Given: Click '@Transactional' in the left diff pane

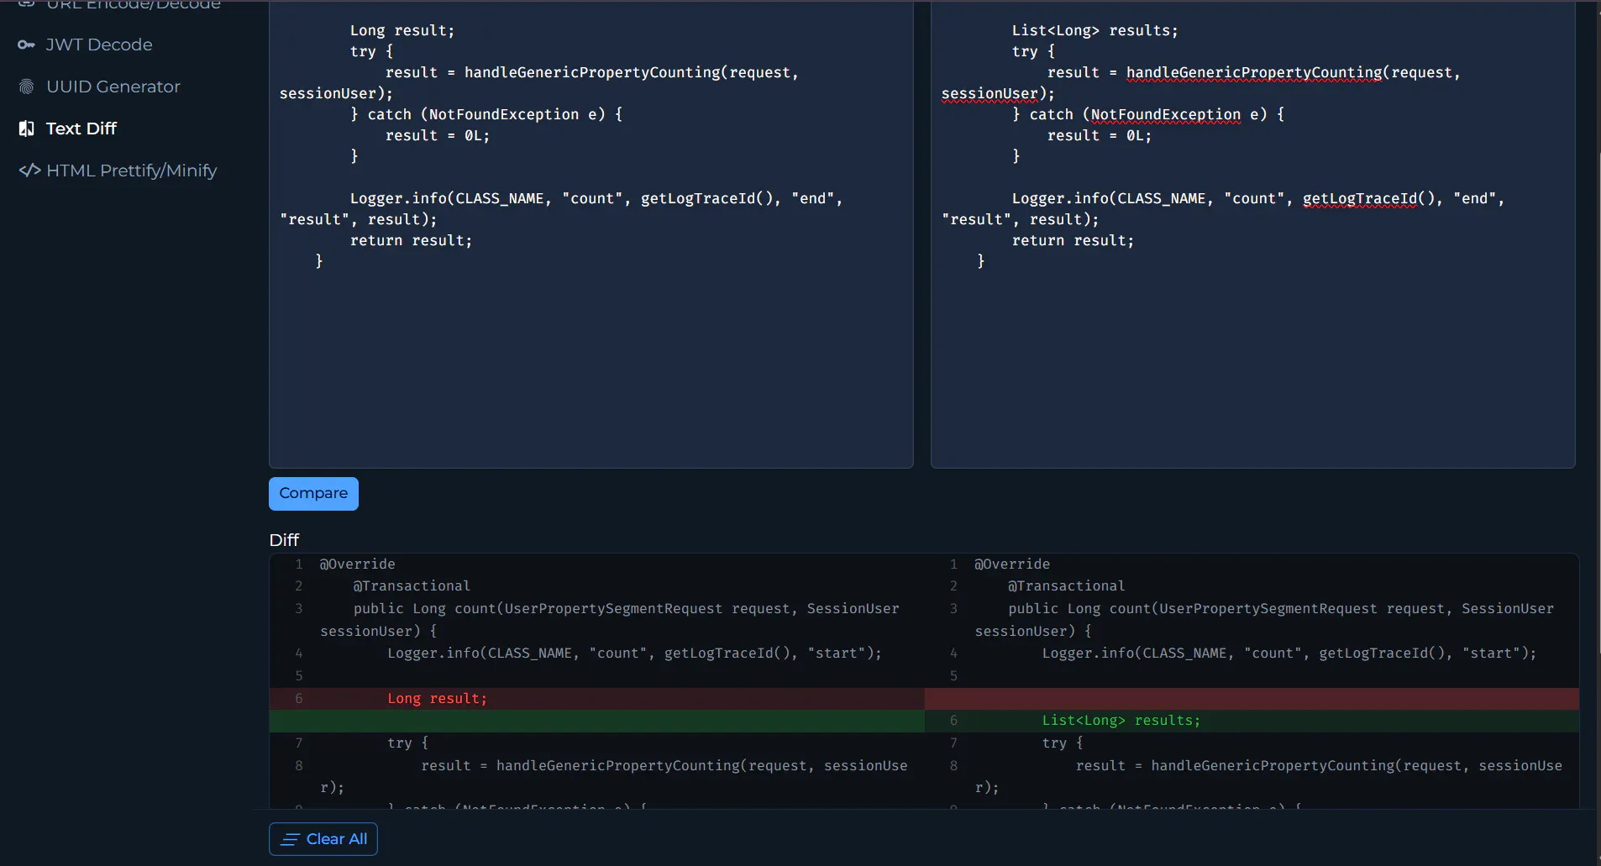Looking at the screenshot, I should tap(412, 586).
